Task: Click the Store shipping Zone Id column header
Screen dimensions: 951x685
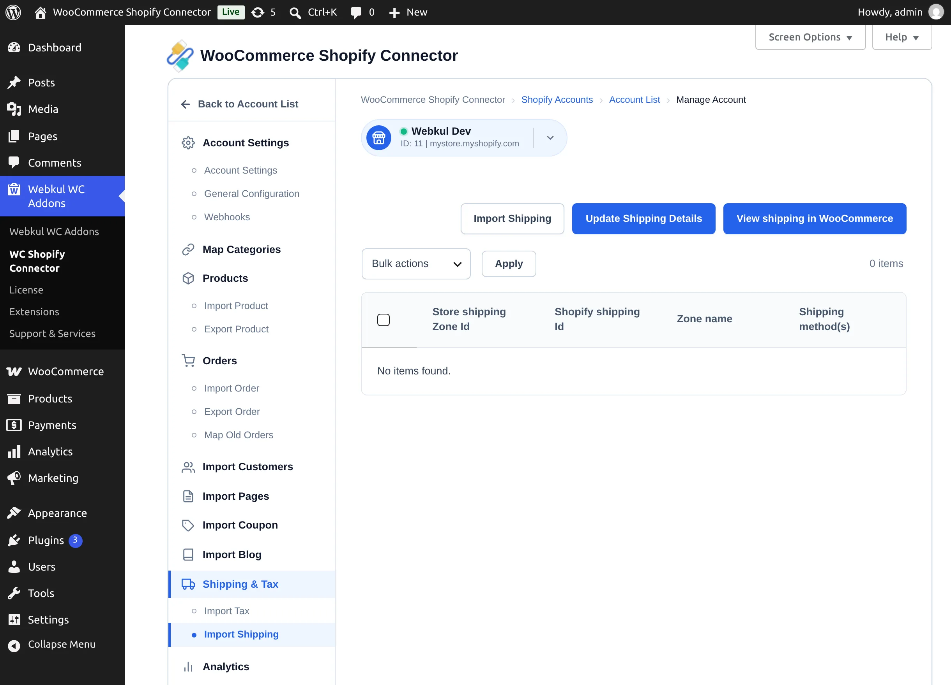Action: 469,319
